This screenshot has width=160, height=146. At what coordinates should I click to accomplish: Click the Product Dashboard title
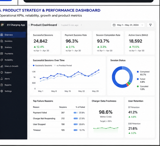tap(44, 25)
